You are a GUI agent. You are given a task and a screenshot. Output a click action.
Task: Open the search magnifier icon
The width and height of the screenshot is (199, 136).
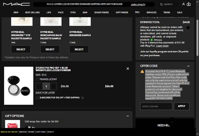[x=161, y=4]
